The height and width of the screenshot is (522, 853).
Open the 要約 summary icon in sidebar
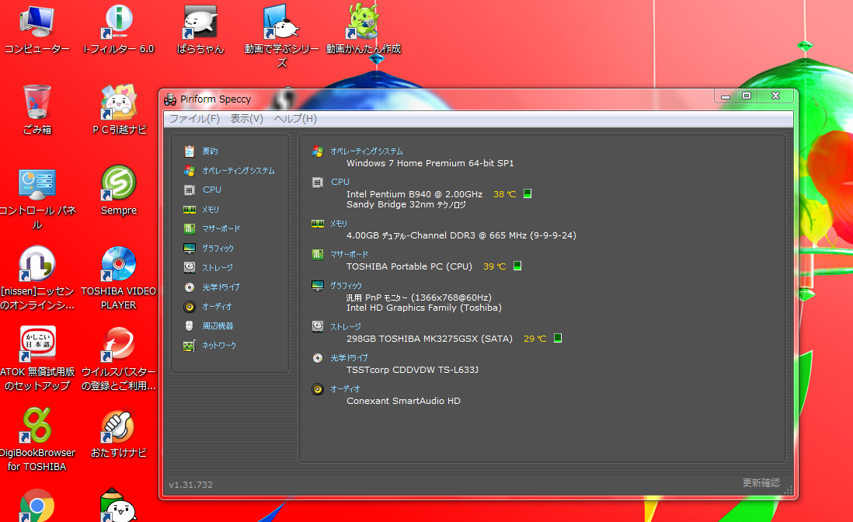click(x=190, y=151)
